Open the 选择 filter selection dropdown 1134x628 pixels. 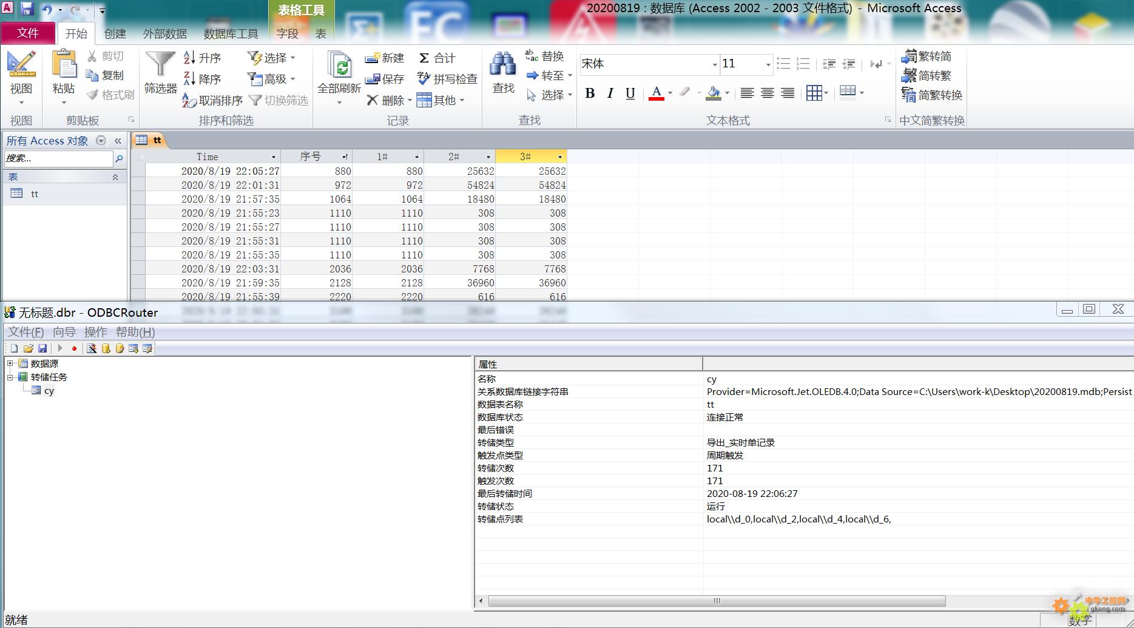[272, 58]
